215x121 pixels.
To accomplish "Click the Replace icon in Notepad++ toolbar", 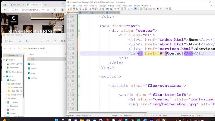I will point(111,9).
